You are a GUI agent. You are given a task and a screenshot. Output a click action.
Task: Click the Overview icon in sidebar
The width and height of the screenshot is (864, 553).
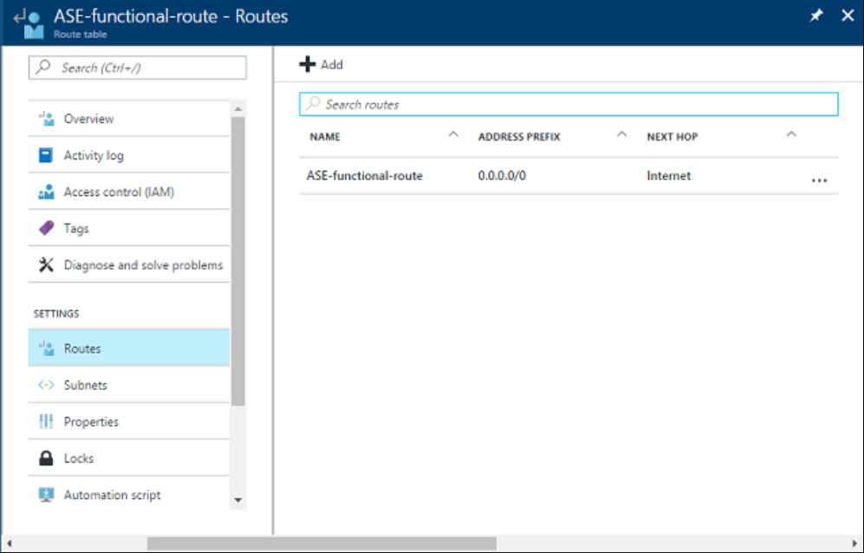46,119
